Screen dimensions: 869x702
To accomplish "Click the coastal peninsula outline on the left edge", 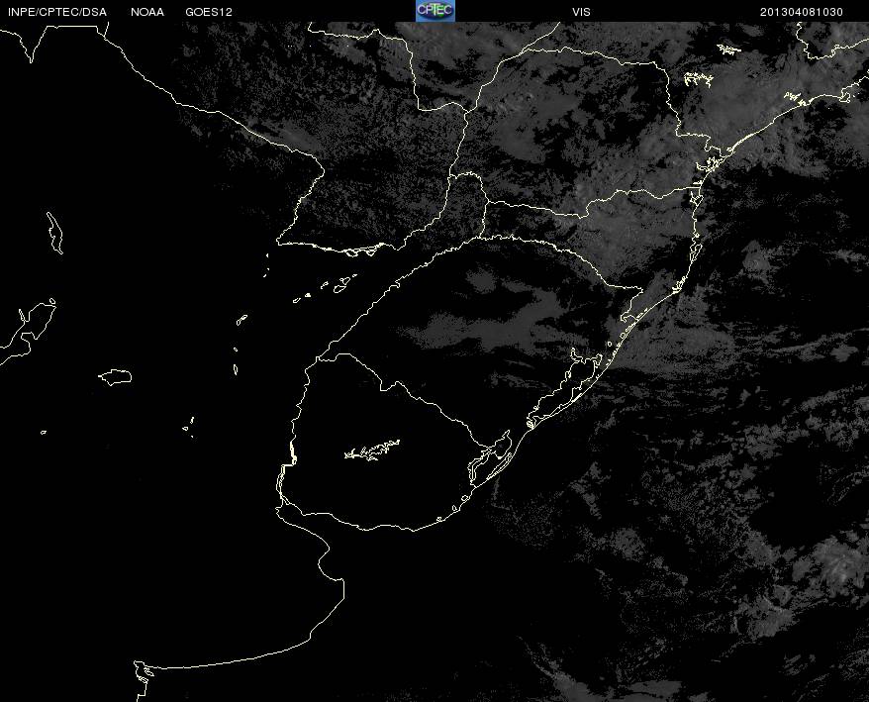I will tap(28, 332).
